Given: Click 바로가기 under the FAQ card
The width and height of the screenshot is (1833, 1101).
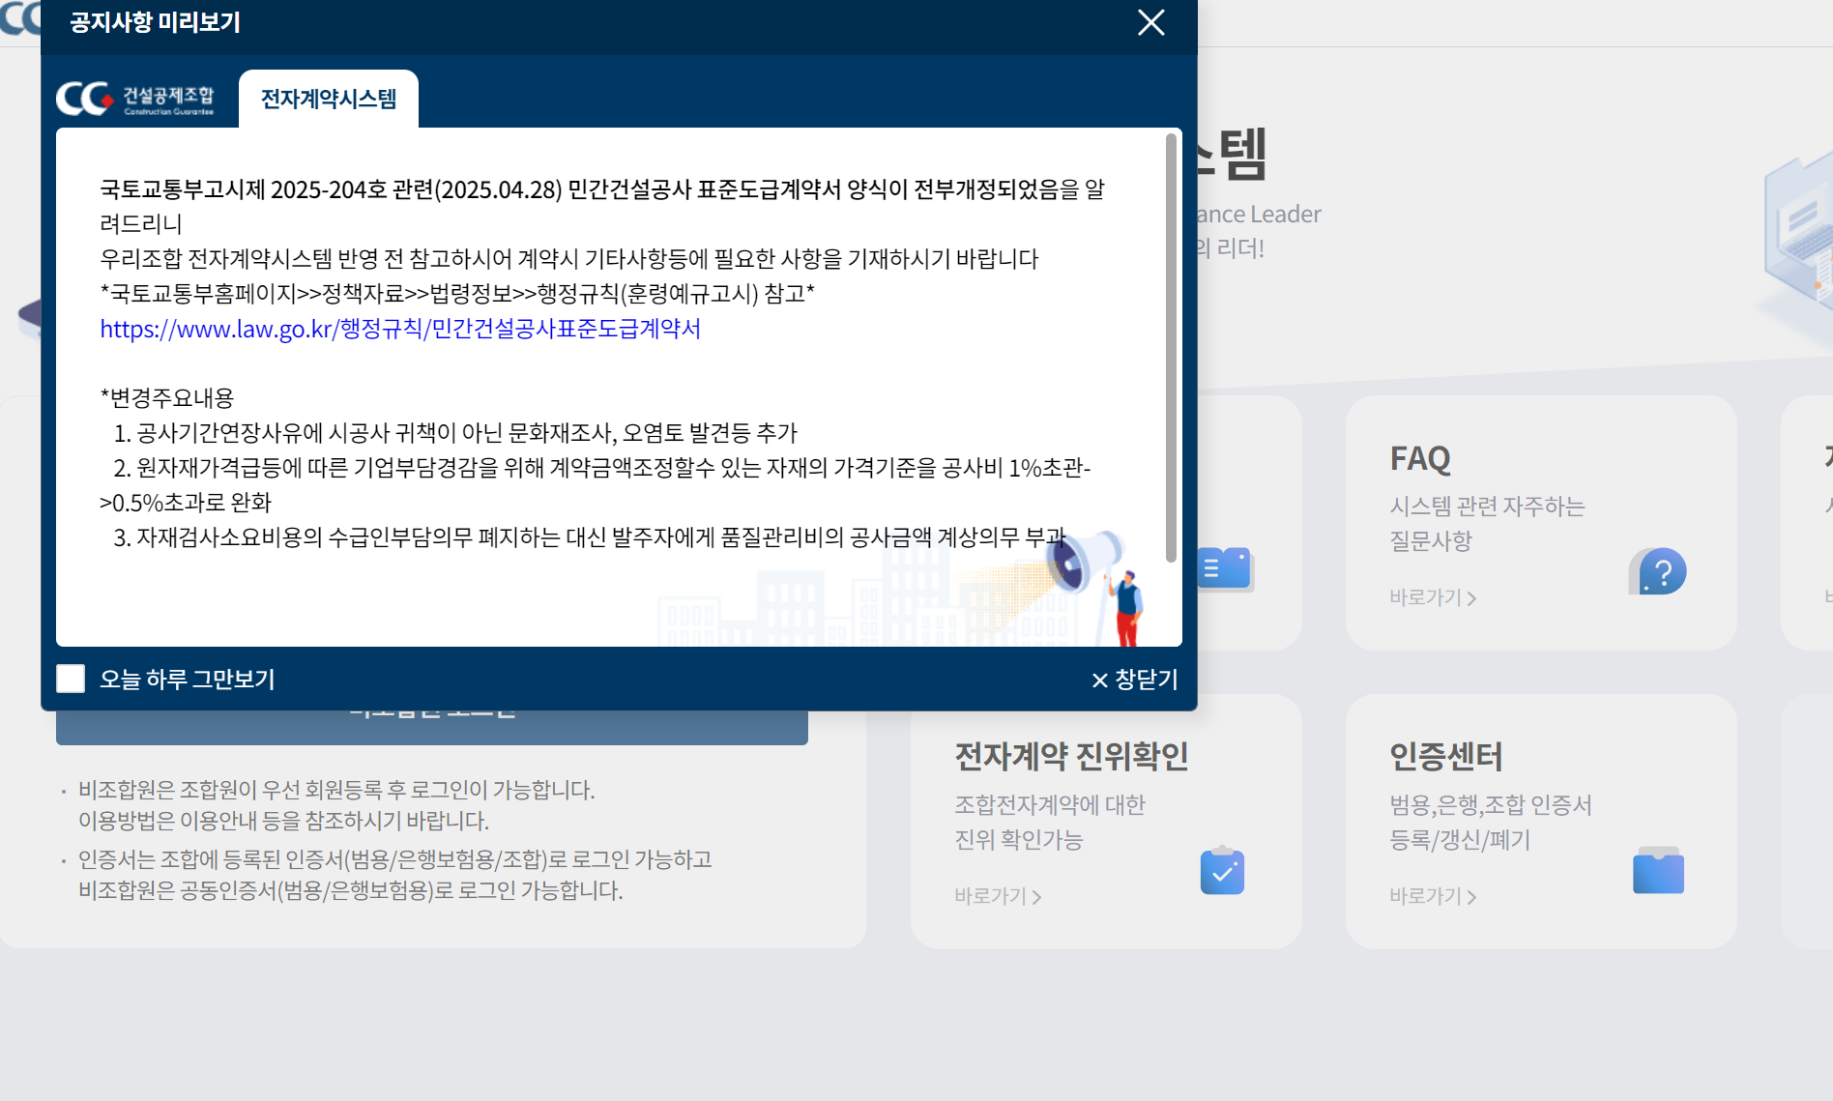Looking at the screenshot, I should (x=1433, y=597).
